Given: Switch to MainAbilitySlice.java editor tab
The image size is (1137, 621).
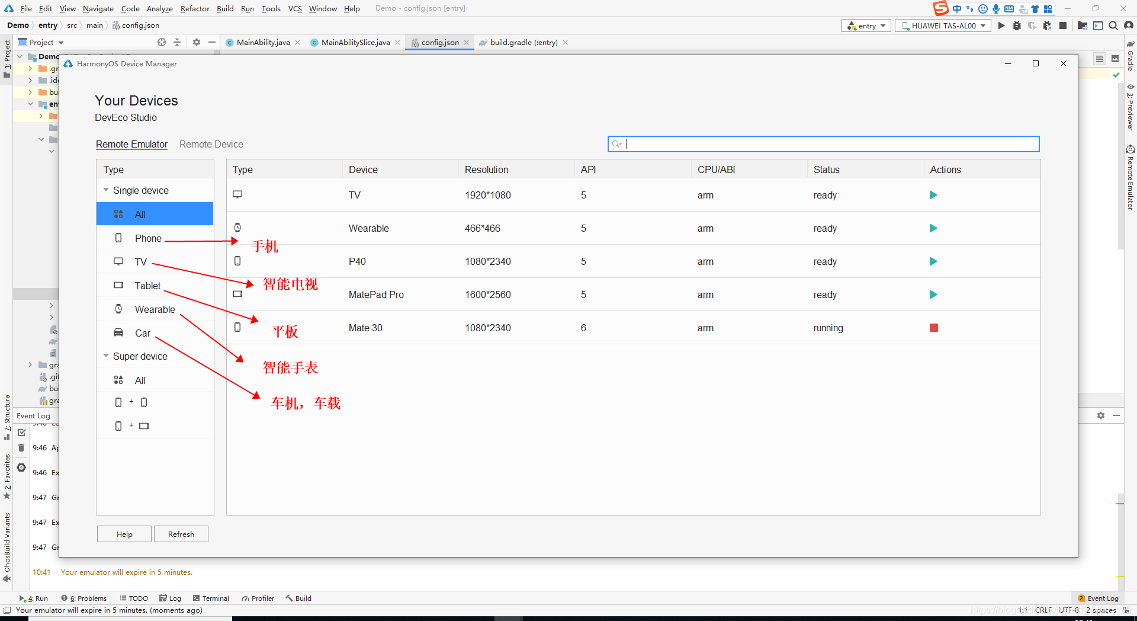Looking at the screenshot, I should pos(355,42).
